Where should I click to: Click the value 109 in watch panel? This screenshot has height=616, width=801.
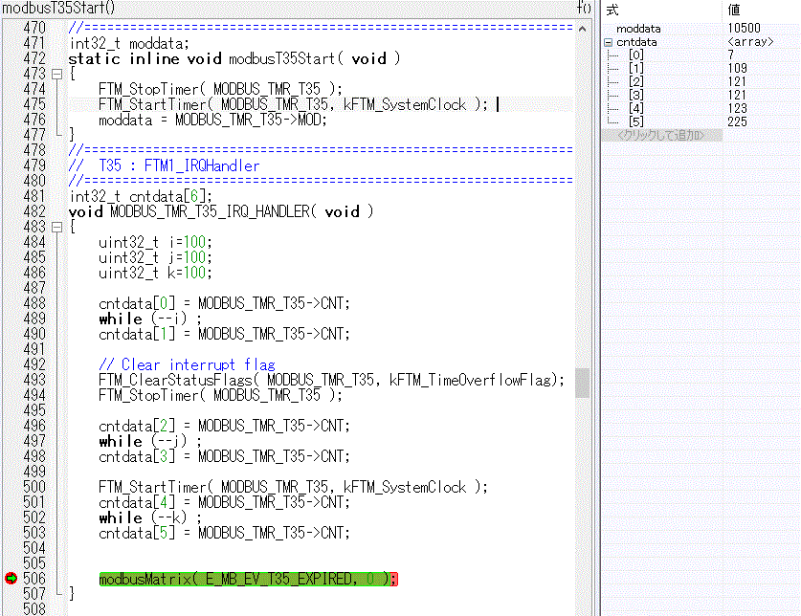tap(737, 68)
